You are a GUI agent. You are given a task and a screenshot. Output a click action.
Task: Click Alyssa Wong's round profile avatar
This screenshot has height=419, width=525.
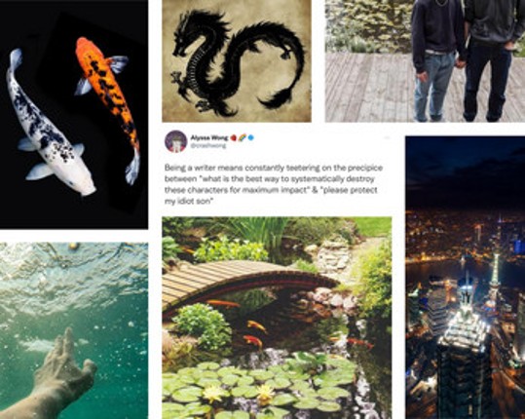175,141
